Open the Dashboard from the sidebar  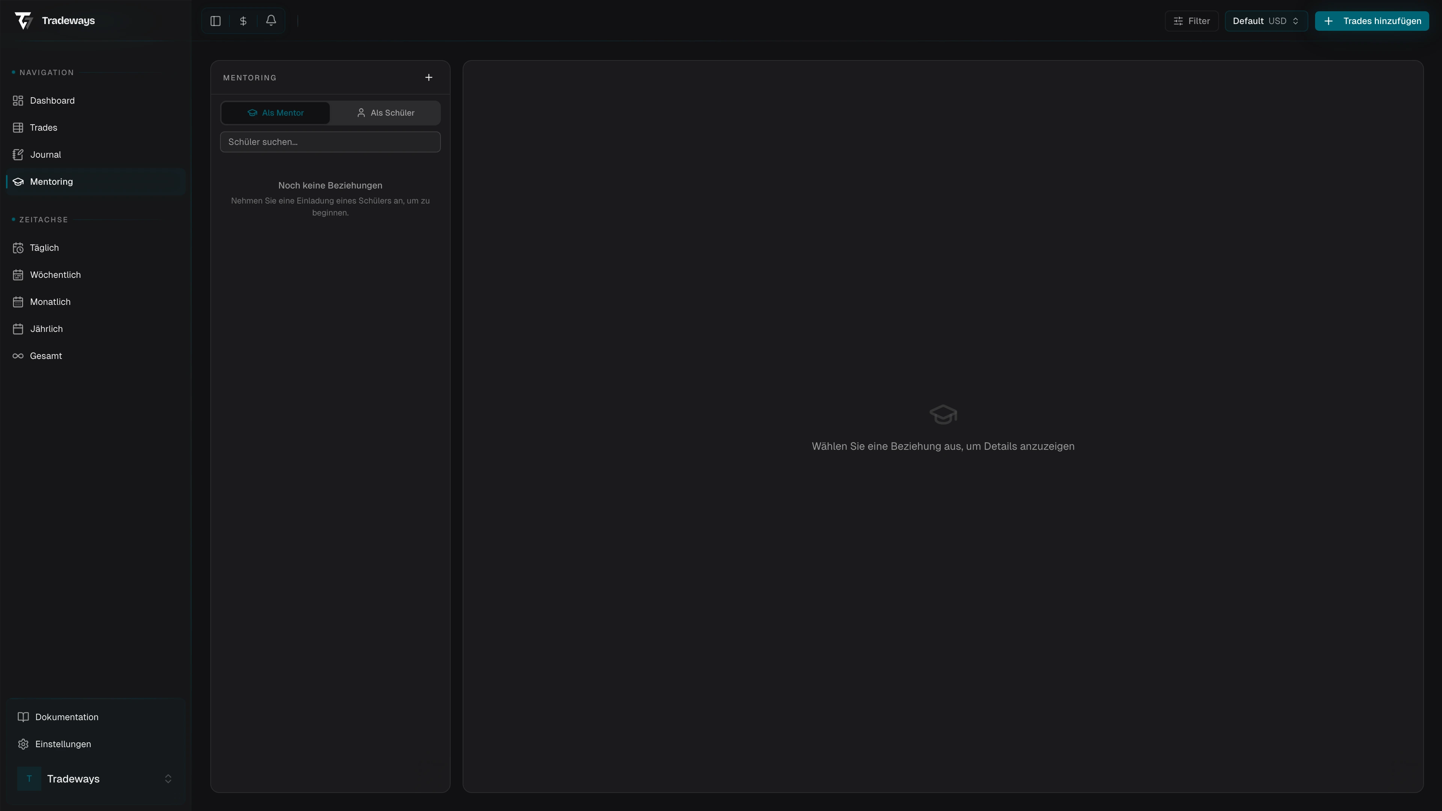click(52, 100)
